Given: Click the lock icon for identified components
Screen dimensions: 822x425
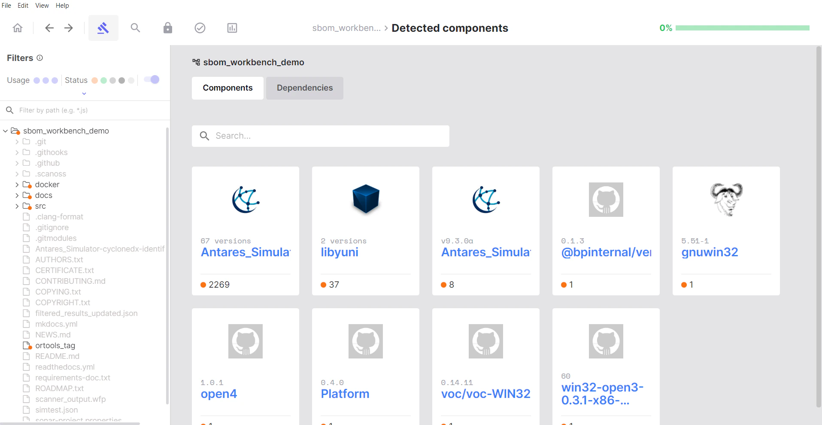Looking at the screenshot, I should pos(167,27).
